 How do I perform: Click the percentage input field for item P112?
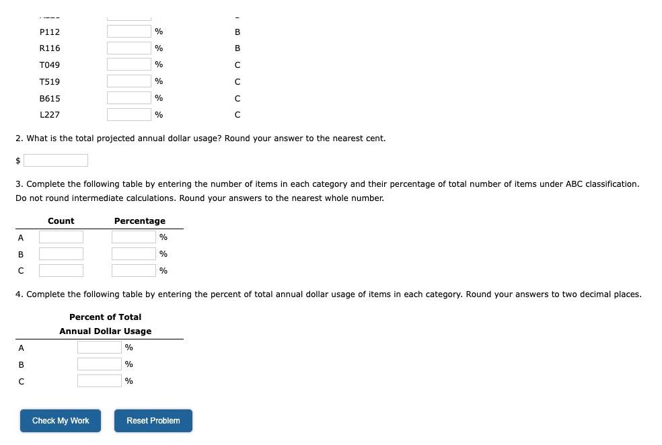128,31
